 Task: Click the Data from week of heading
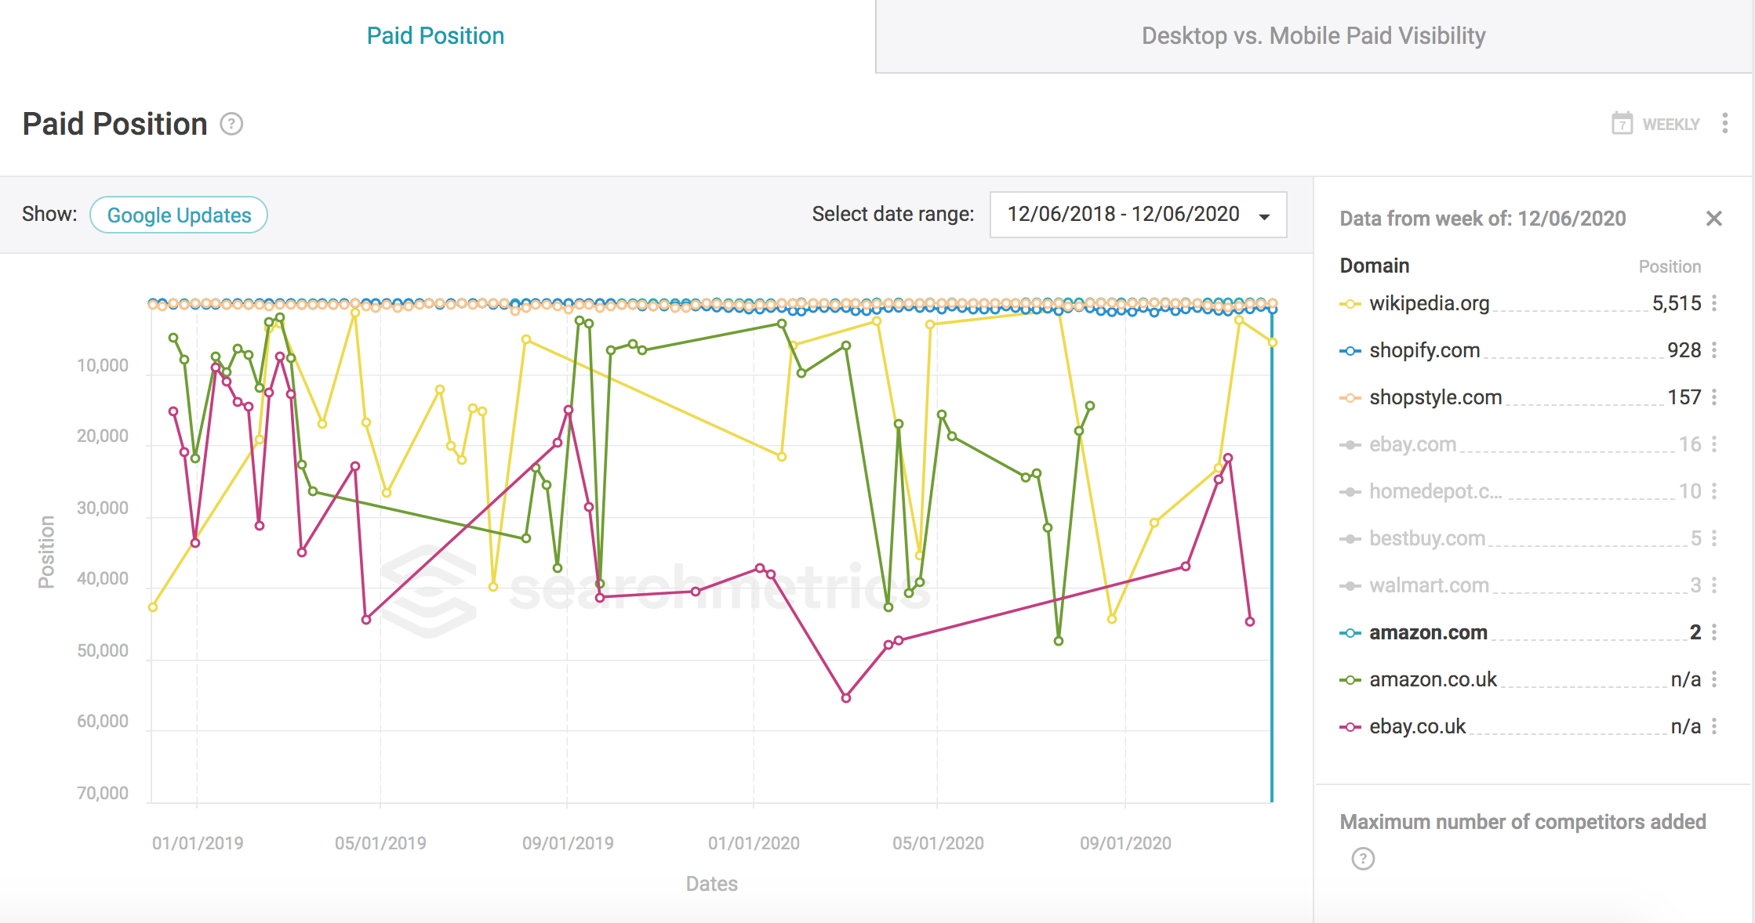[x=1482, y=219]
